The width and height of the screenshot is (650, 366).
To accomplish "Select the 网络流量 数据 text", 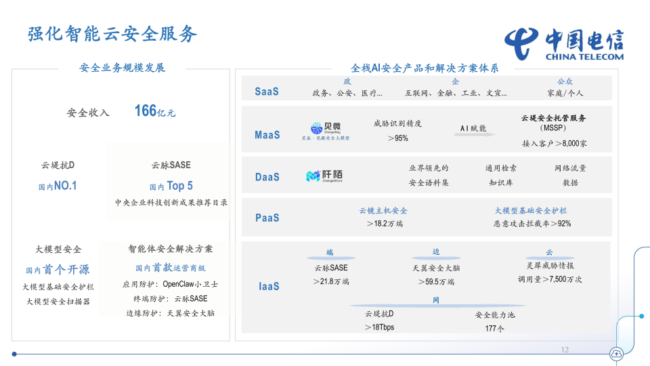I will pyautogui.click(x=570, y=175).
